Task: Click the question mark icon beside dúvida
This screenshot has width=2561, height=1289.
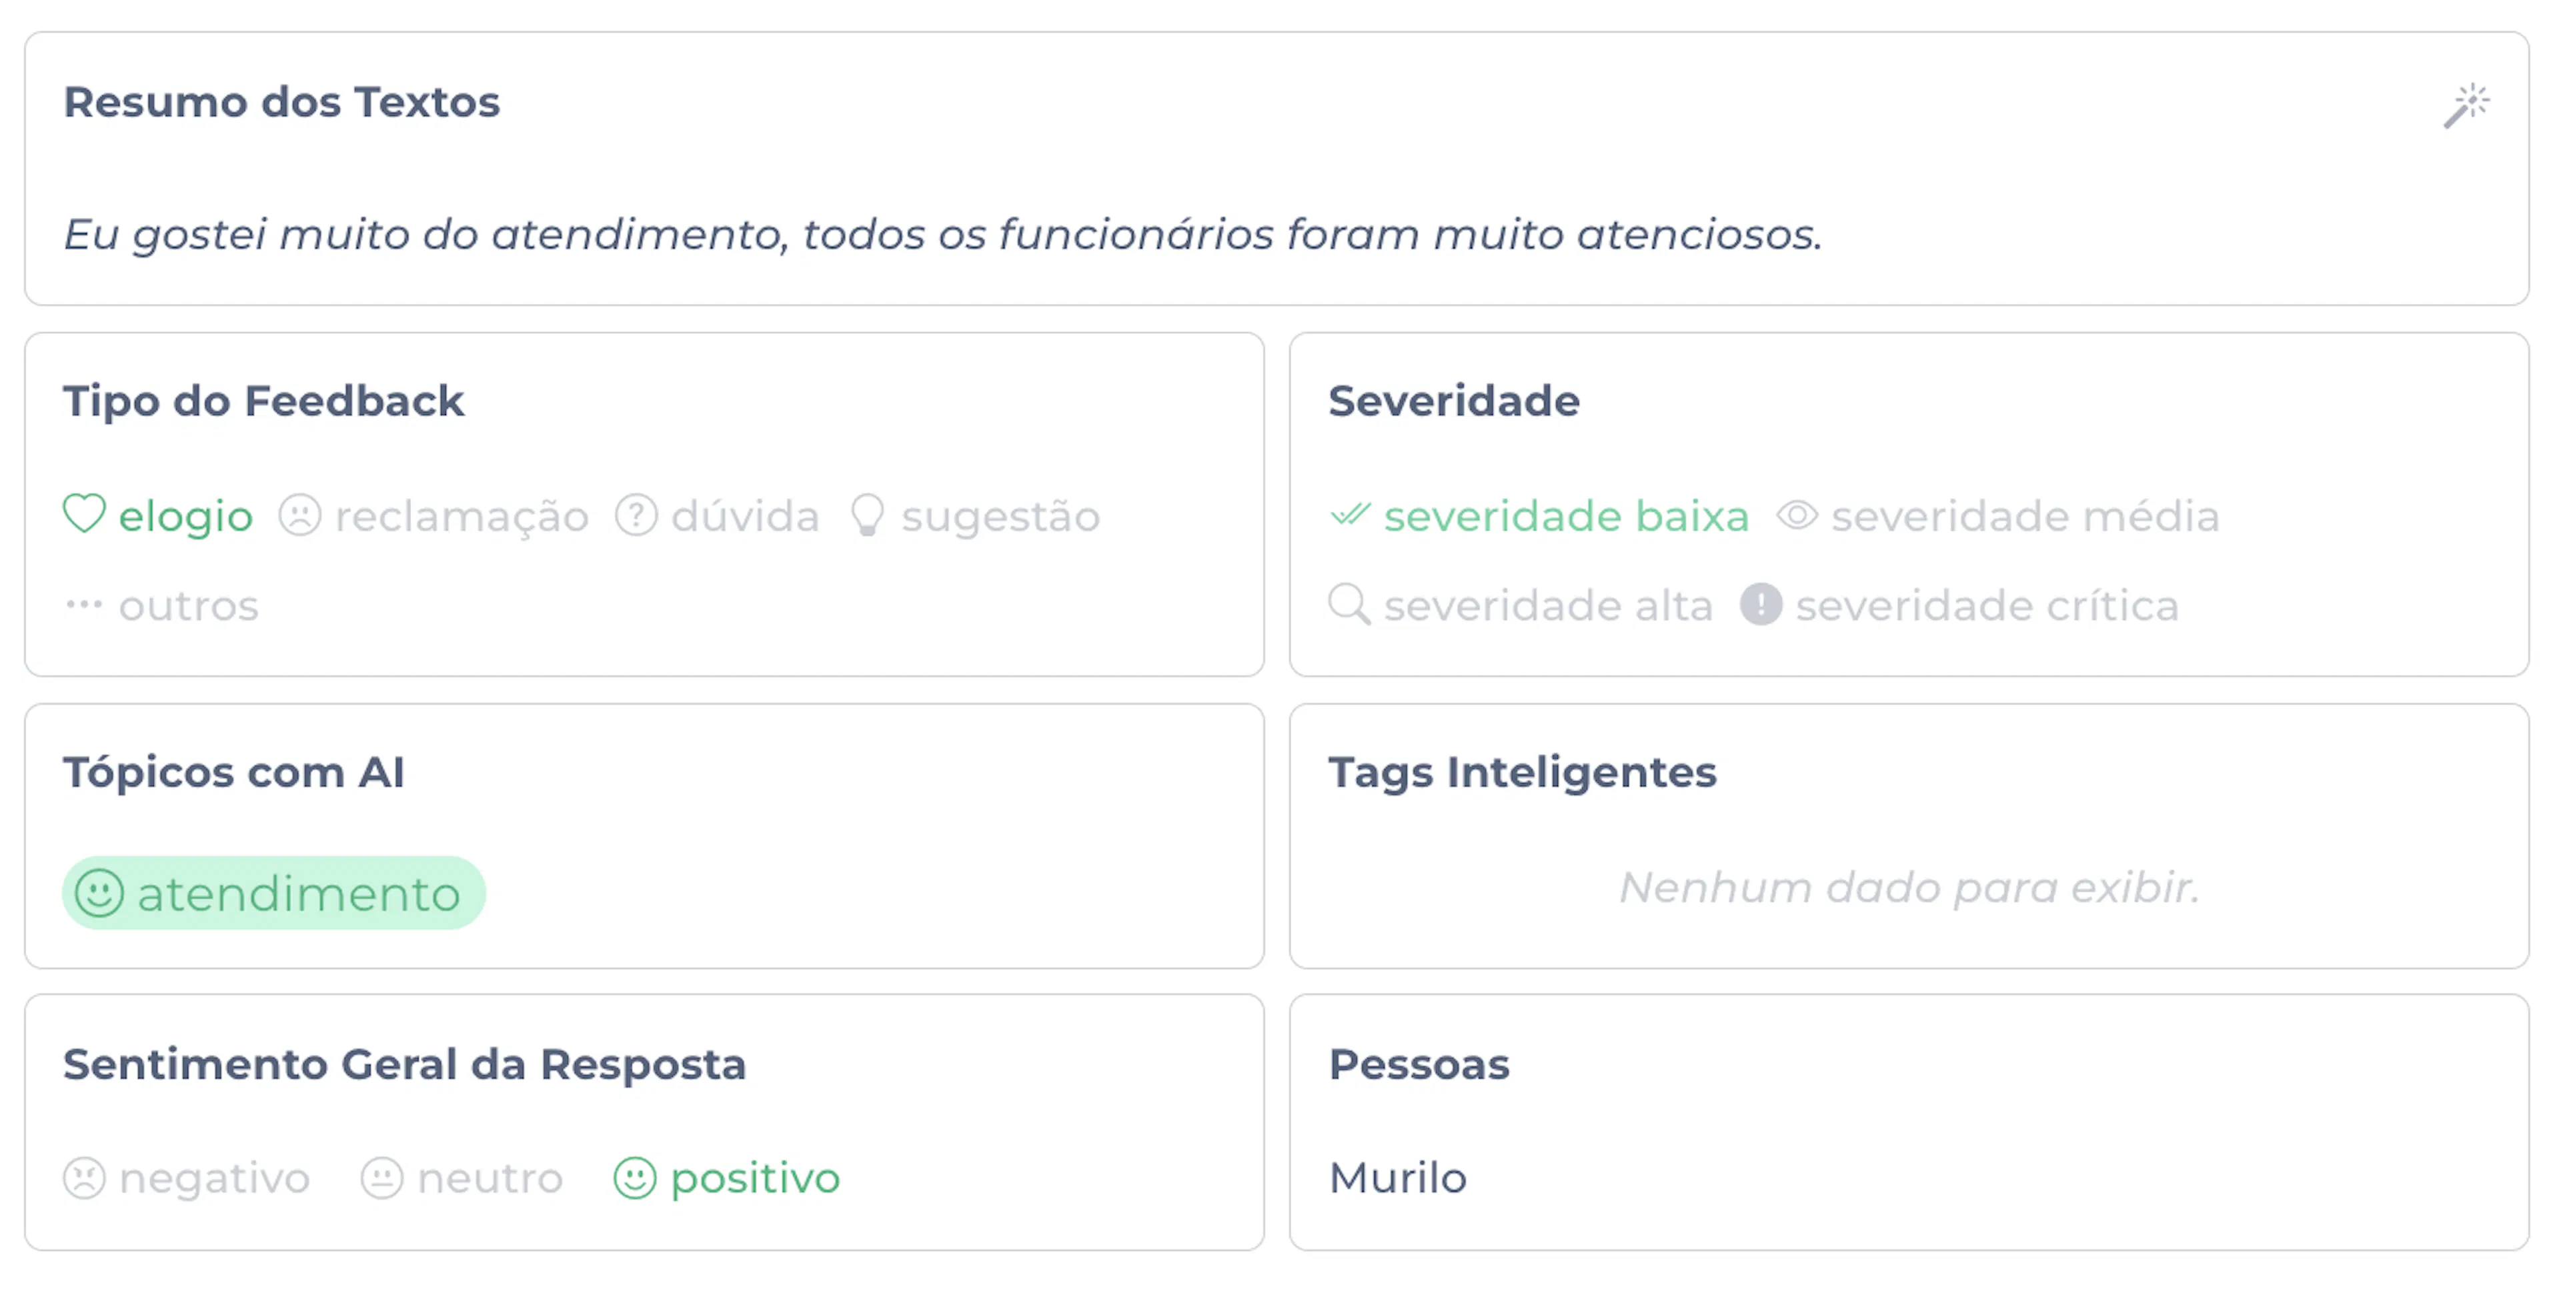Action: pos(636,515)
